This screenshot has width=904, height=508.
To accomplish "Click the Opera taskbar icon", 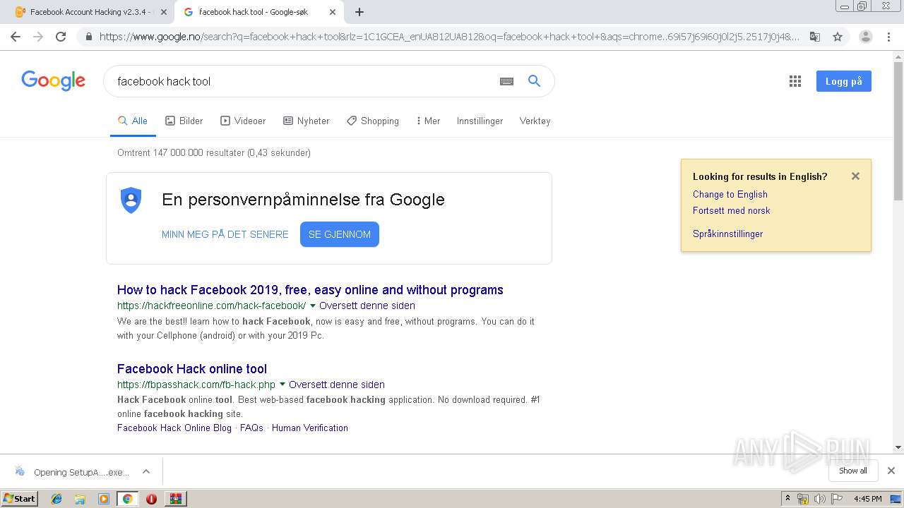I will pyautogui.click(x=151, y=499).
